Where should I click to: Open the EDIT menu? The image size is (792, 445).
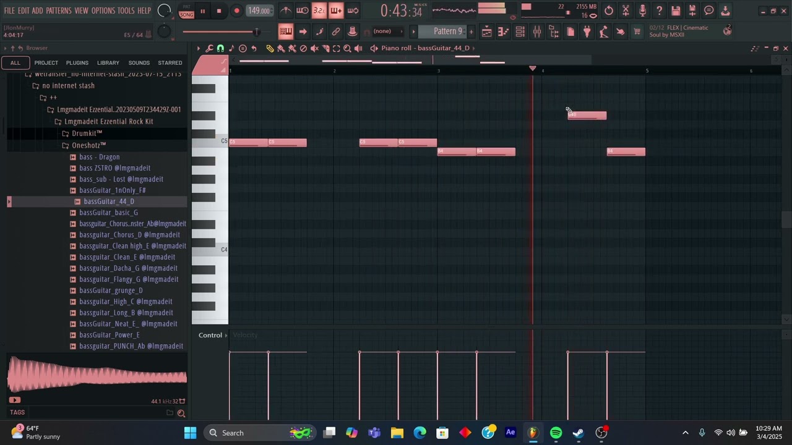coord(24,11)
